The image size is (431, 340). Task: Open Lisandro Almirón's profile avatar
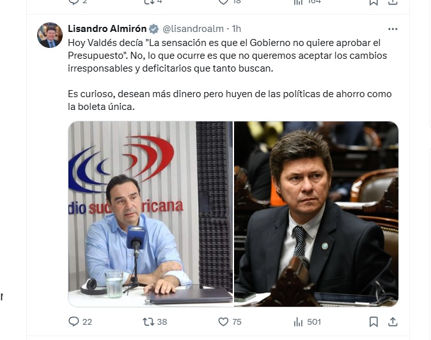click(50, 35)
